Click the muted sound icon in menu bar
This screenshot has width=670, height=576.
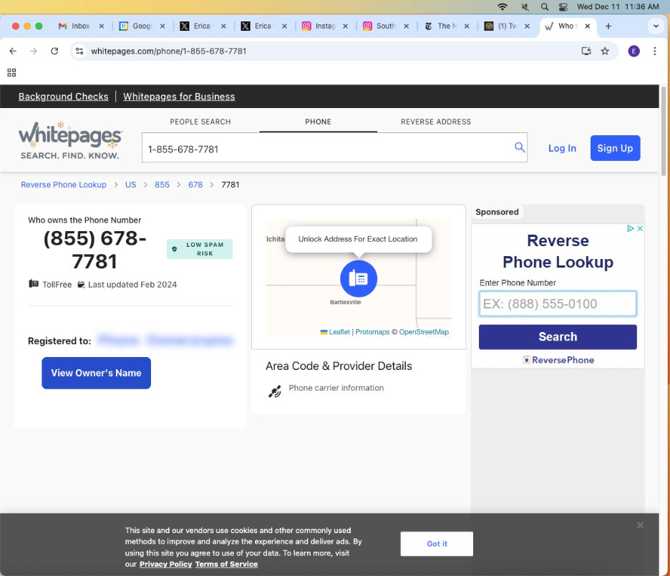click(525, 7)
